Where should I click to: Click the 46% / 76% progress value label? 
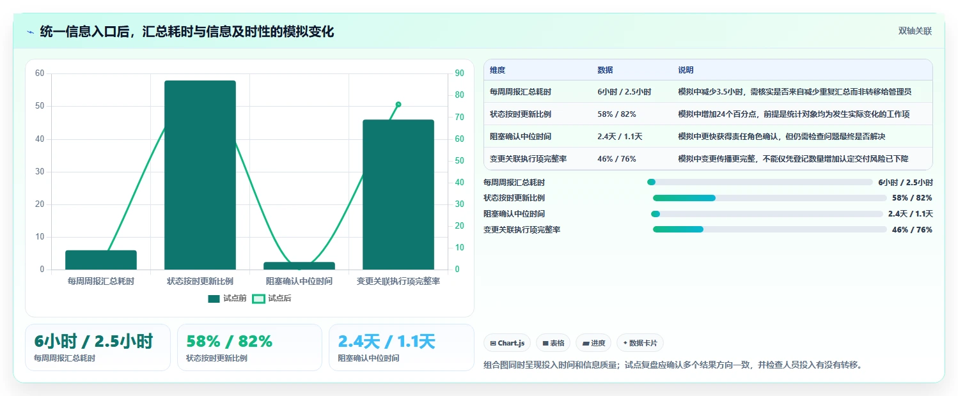(912, 230)
